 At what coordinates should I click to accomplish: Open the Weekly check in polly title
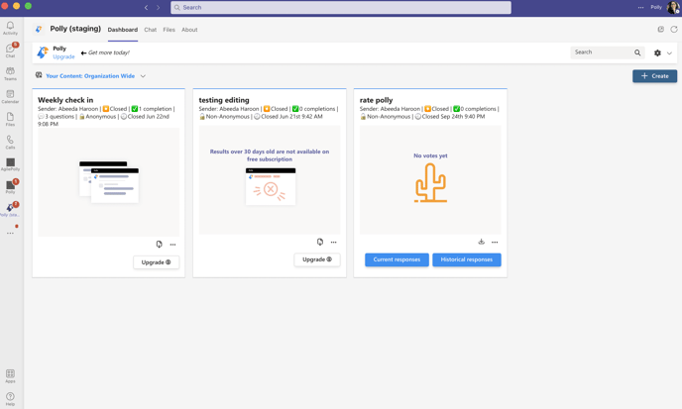point(65,100)
